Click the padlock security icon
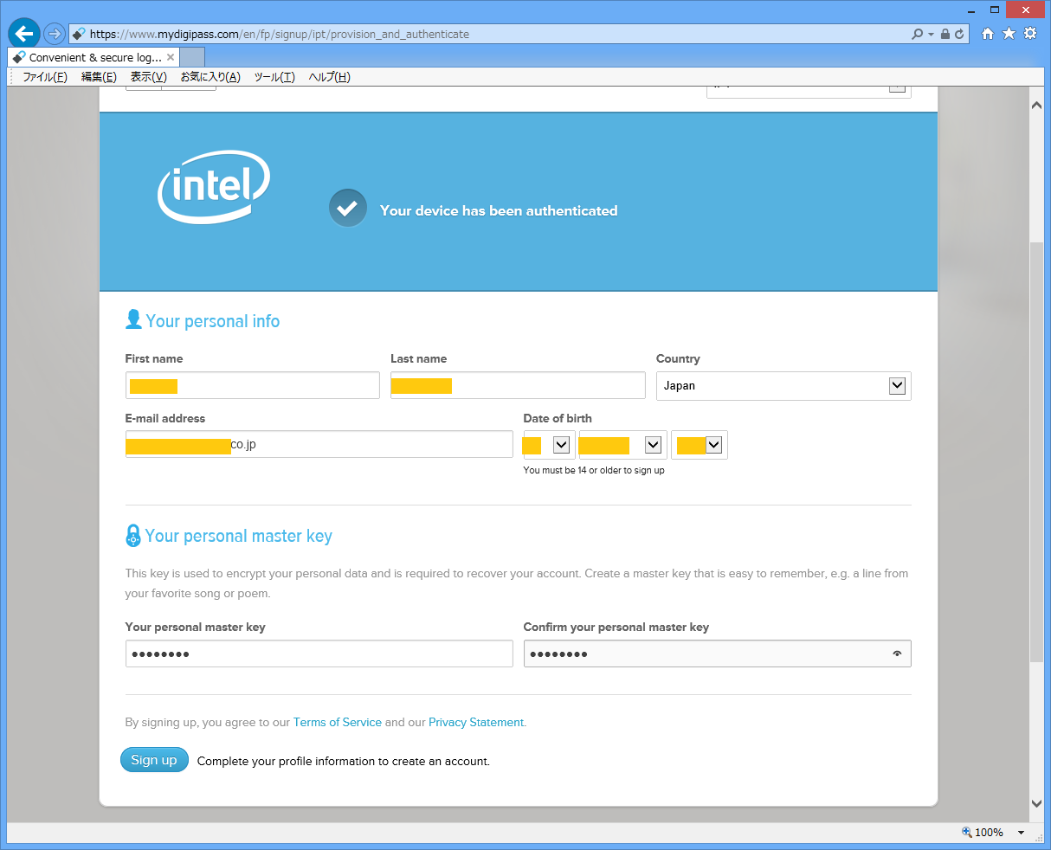This screenshot has height=850, width=1051. coord(945,34)
